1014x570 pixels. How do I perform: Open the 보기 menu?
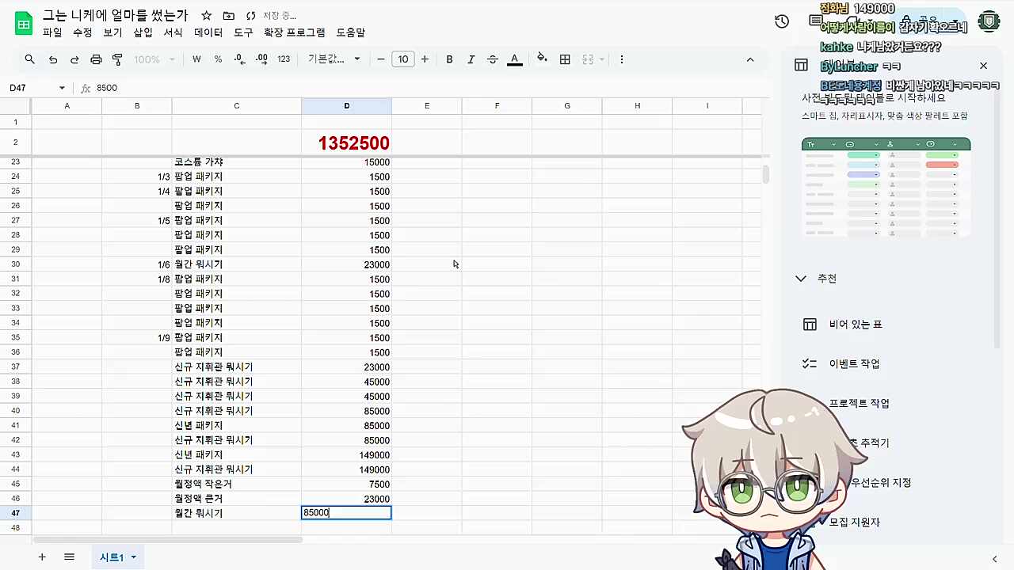(112, 32)
